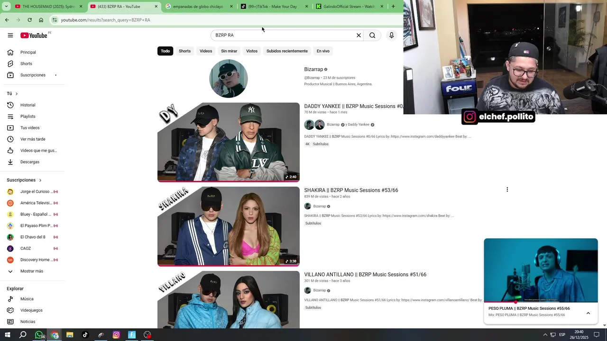Open the browser tab search dropdown
The height and width of the screenshot is (341, 607).
click(x=6, y=7)
